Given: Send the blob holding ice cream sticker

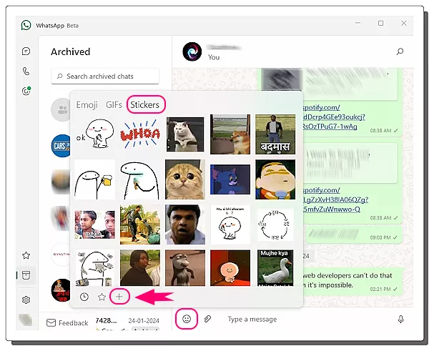Looking at the screenshot, I should pos(140,179).
